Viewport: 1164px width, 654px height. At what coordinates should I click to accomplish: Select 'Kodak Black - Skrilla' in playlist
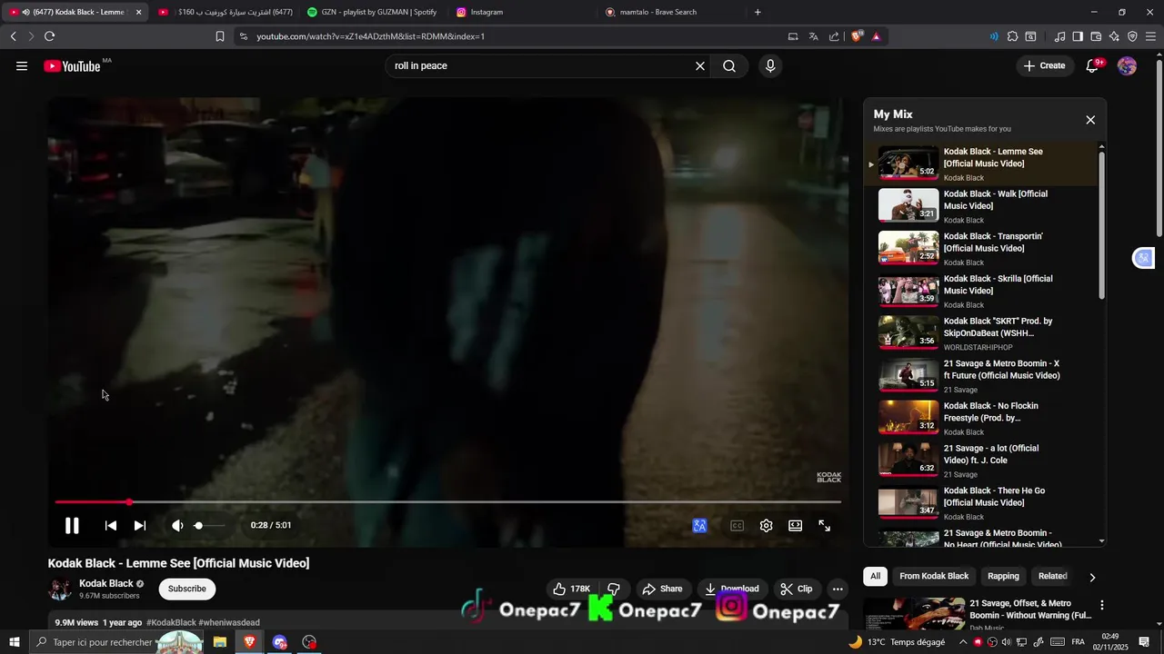tap(980, 291)
